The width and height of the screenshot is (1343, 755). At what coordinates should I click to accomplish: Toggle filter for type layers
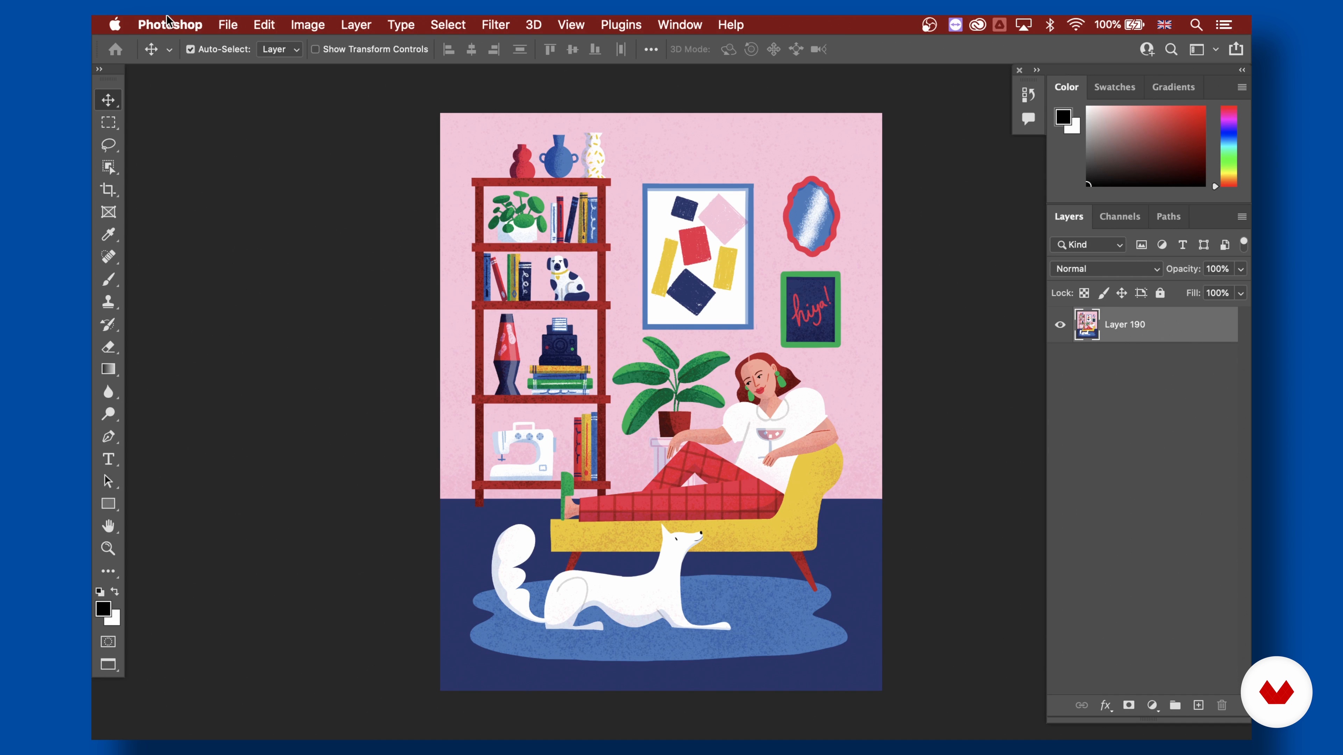click(x=1183, y=245)
